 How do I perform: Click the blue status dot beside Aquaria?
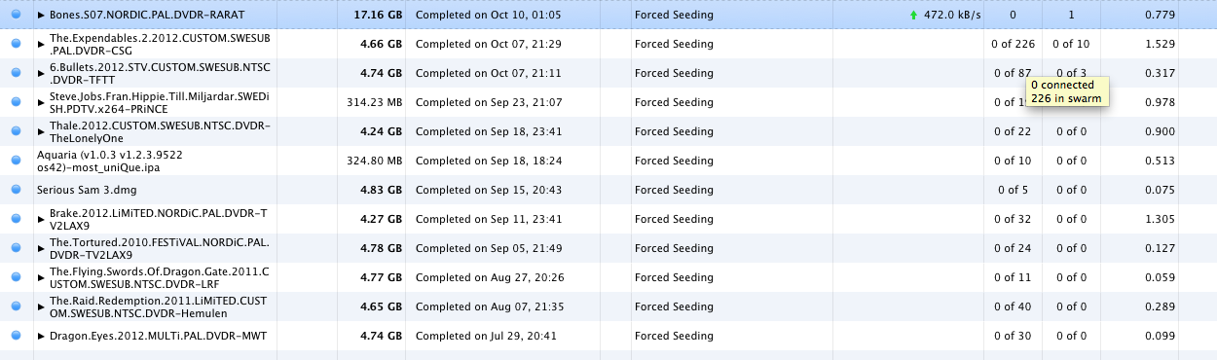tap(16, 161)
